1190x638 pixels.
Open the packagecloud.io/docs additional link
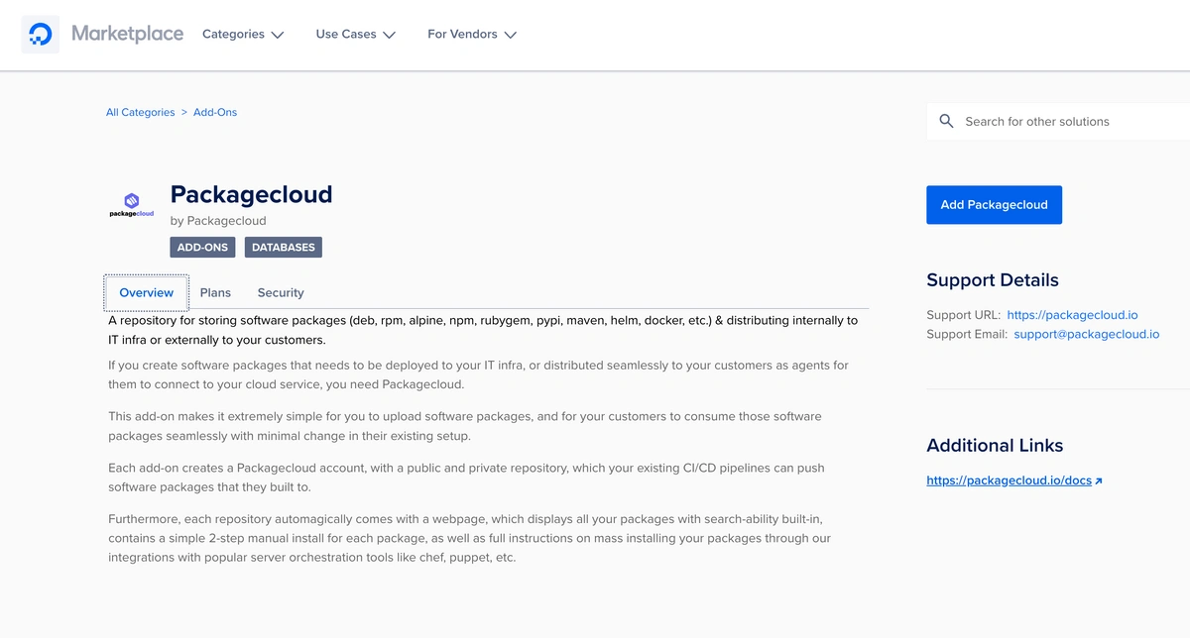pyautogui.click(x=1009, y=480)
